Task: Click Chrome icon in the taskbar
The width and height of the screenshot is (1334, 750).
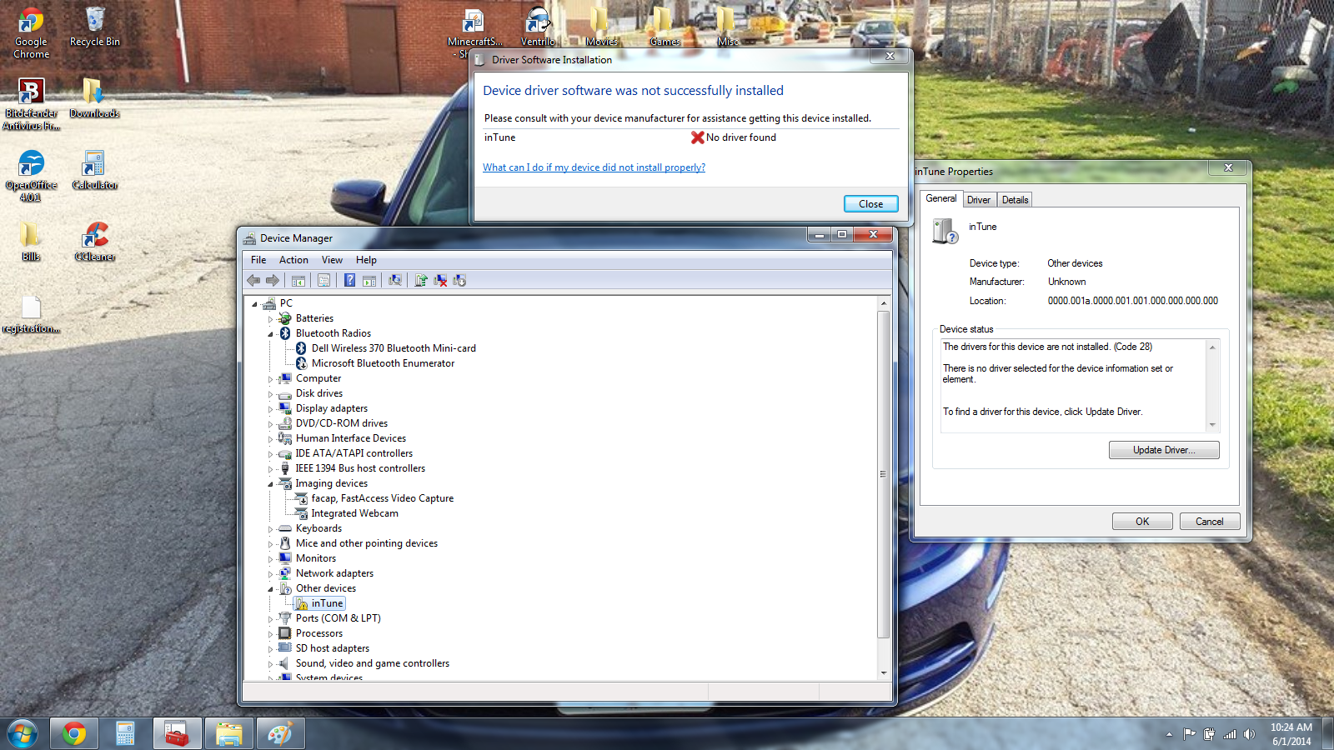Action: (74, 733)
